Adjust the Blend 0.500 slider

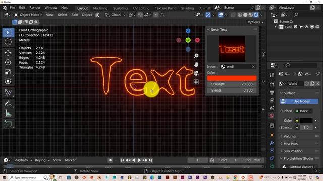[232, 90]
